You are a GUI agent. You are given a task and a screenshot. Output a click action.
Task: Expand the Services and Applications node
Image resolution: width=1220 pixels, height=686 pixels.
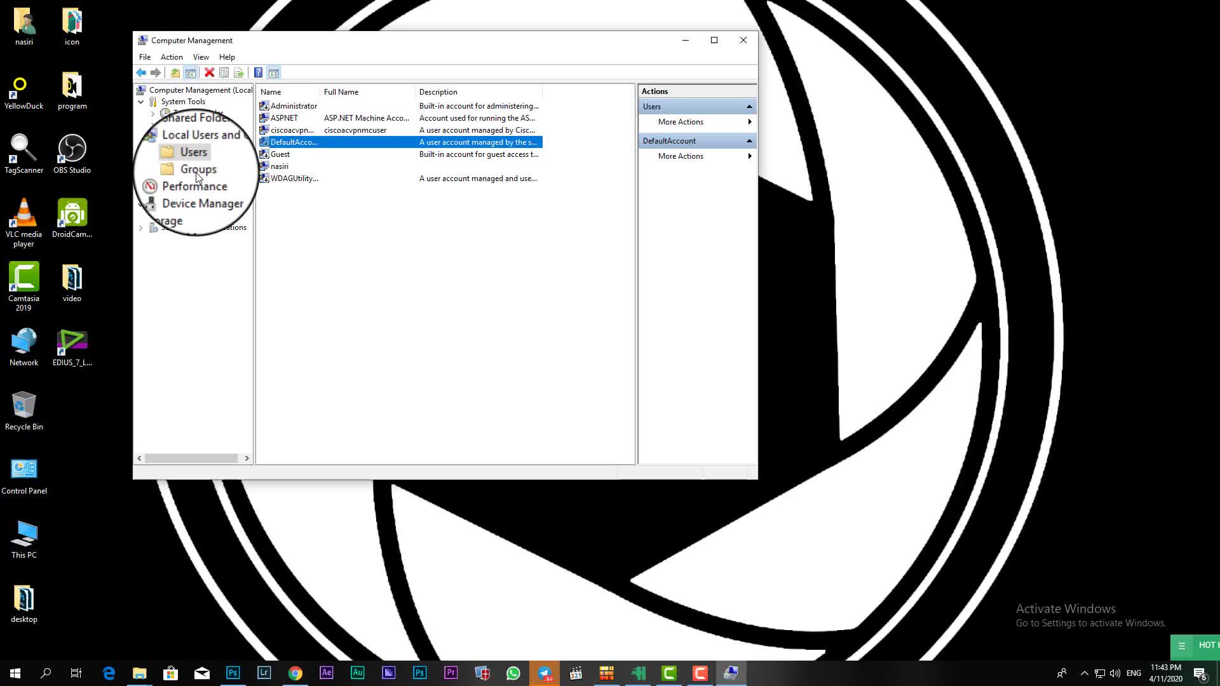point(141,227)
